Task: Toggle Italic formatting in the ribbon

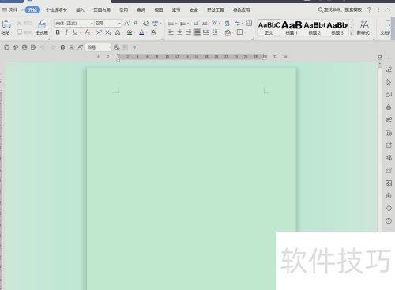Action: pos(66,32)
